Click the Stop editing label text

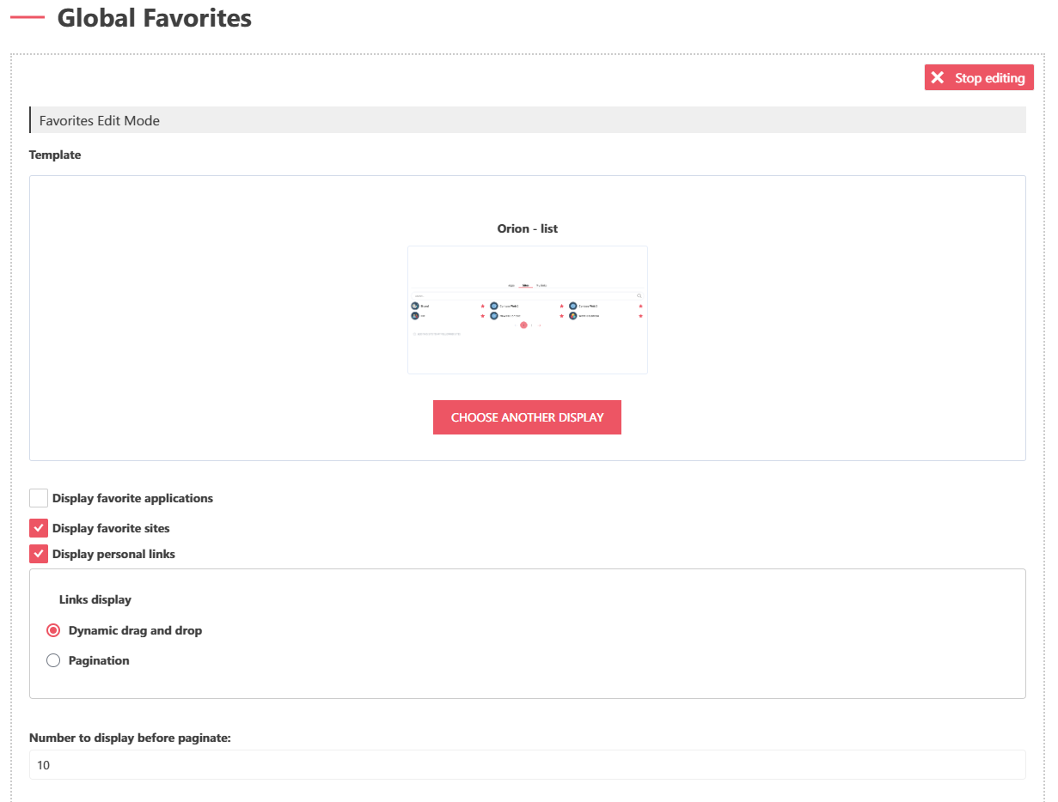pos(989,78)
